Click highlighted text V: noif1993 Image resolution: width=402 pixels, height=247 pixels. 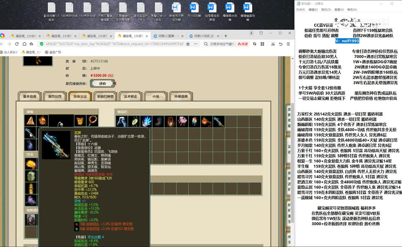347,41
